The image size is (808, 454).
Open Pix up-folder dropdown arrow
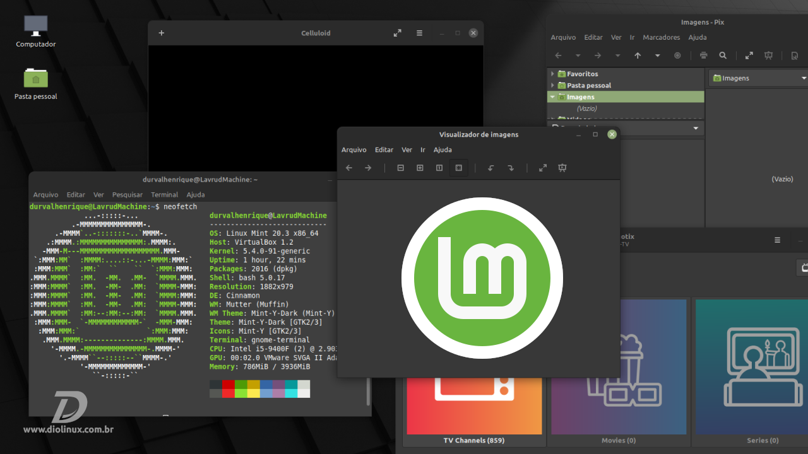pyautogui.click(x=657, y=55)
